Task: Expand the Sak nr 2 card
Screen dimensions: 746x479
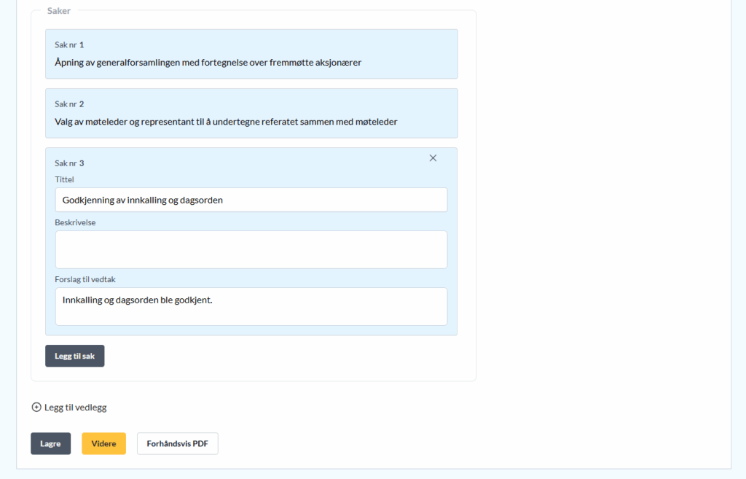Action: pyautogui.click(x=251, y=113)
